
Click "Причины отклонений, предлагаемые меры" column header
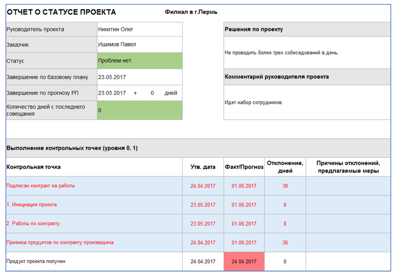click(x=348, y=167)
